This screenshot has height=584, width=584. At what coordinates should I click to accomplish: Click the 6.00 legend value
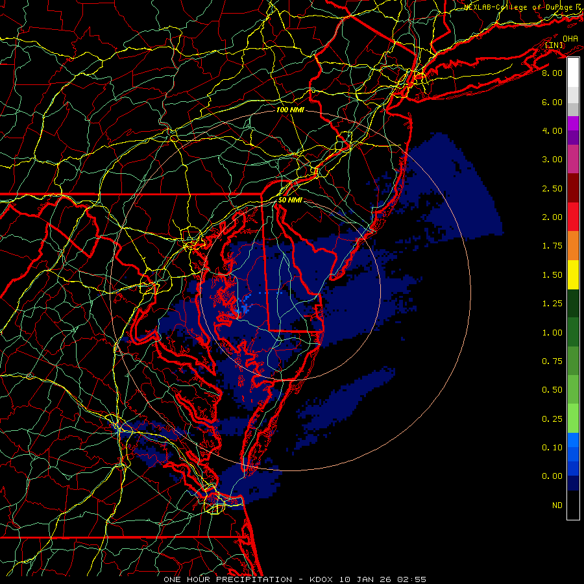[x=552, y=102]
